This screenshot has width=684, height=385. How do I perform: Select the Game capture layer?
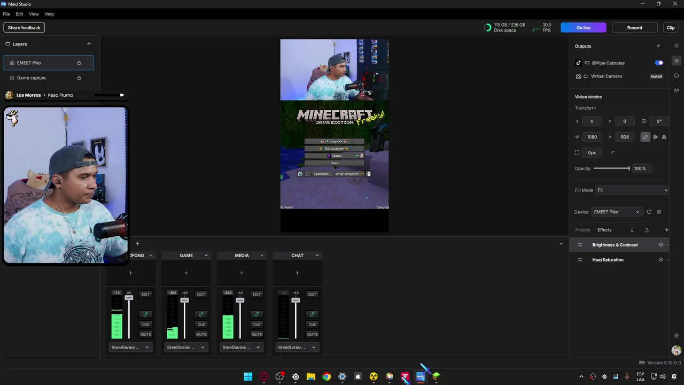(x=48, y=78)
